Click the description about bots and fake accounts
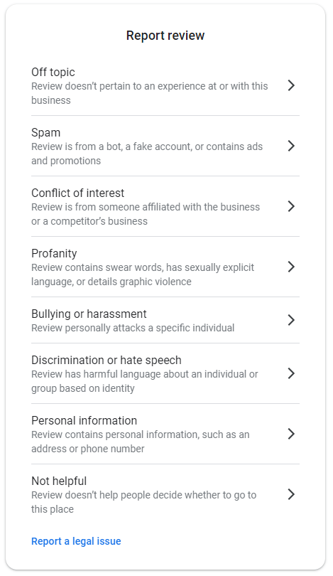 coord(147,154)
